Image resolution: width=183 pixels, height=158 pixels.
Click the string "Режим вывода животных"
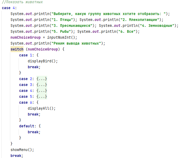(x=76, y=44)
